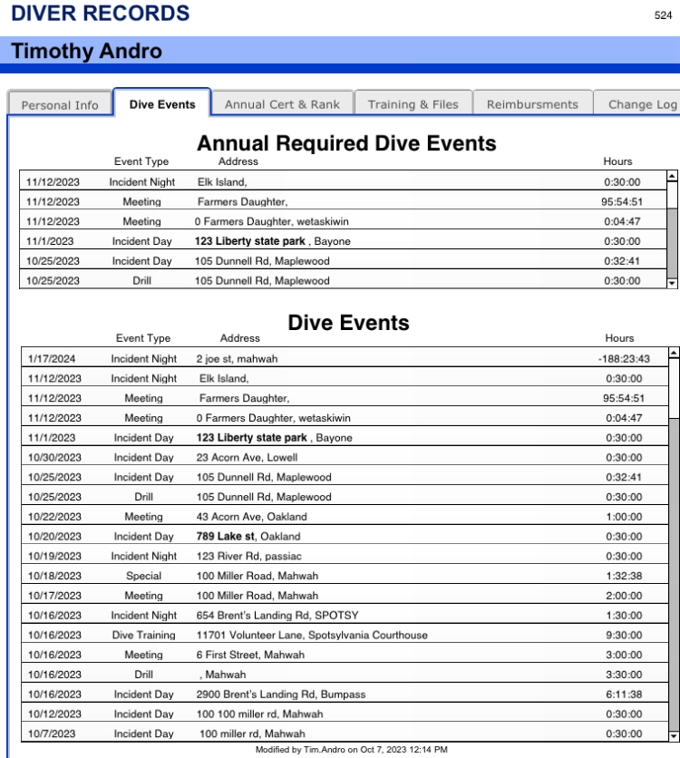Select '100 100 miller rd, Mahwah' address

click(259, 714)
